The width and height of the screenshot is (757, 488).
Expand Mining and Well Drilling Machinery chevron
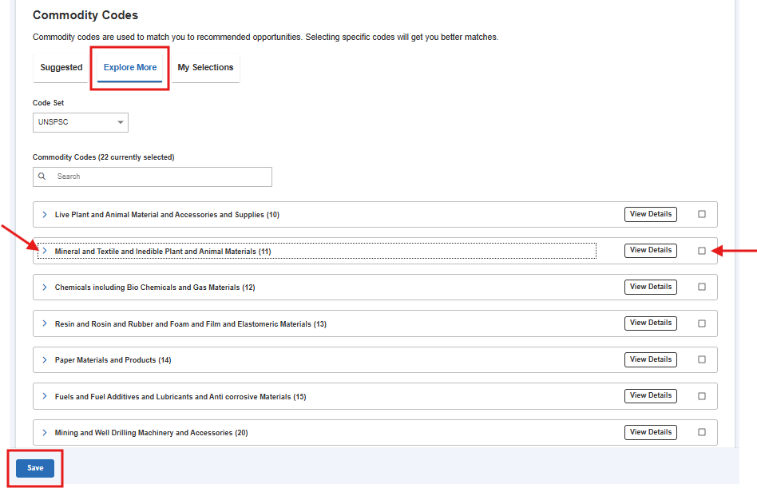[45, 432]
